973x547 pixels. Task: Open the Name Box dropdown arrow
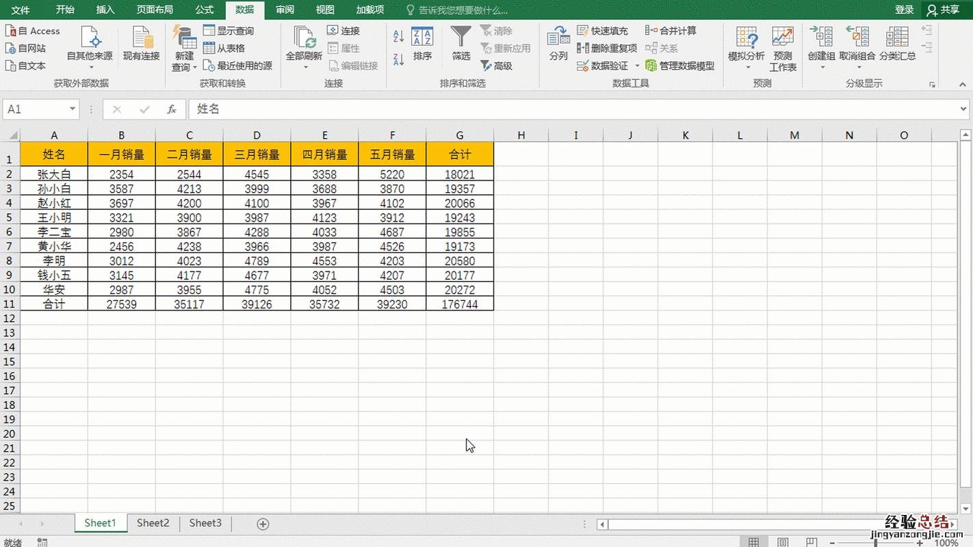73,109
